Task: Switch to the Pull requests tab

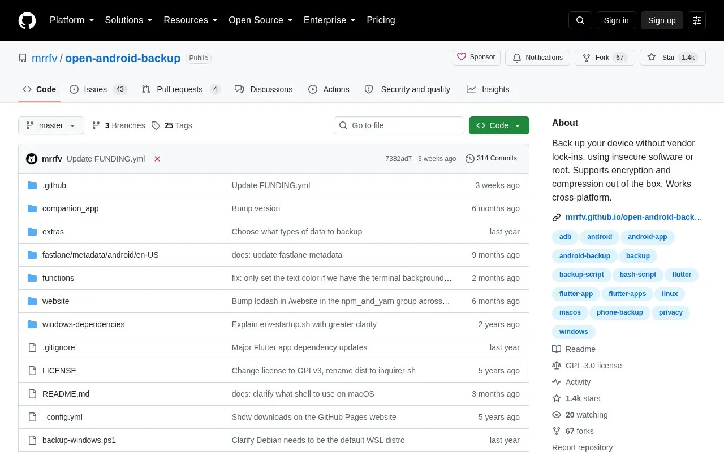Action: pyautogui.click(x=181, y=89)
